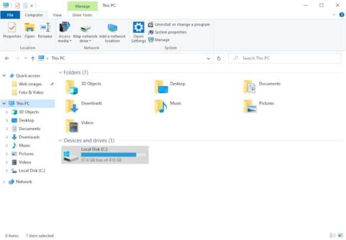Click 3D Objects in sidebar
Viewport: 346px width, 240px height.
pos(29,112)
